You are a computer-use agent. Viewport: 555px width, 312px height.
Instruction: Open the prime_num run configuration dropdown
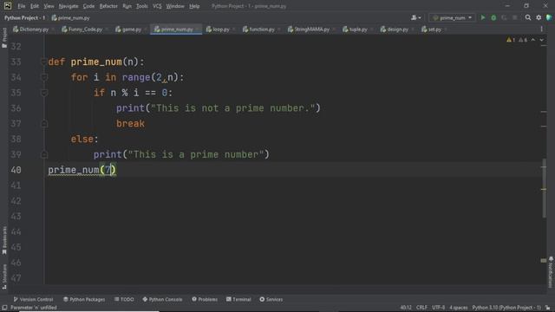453,17
